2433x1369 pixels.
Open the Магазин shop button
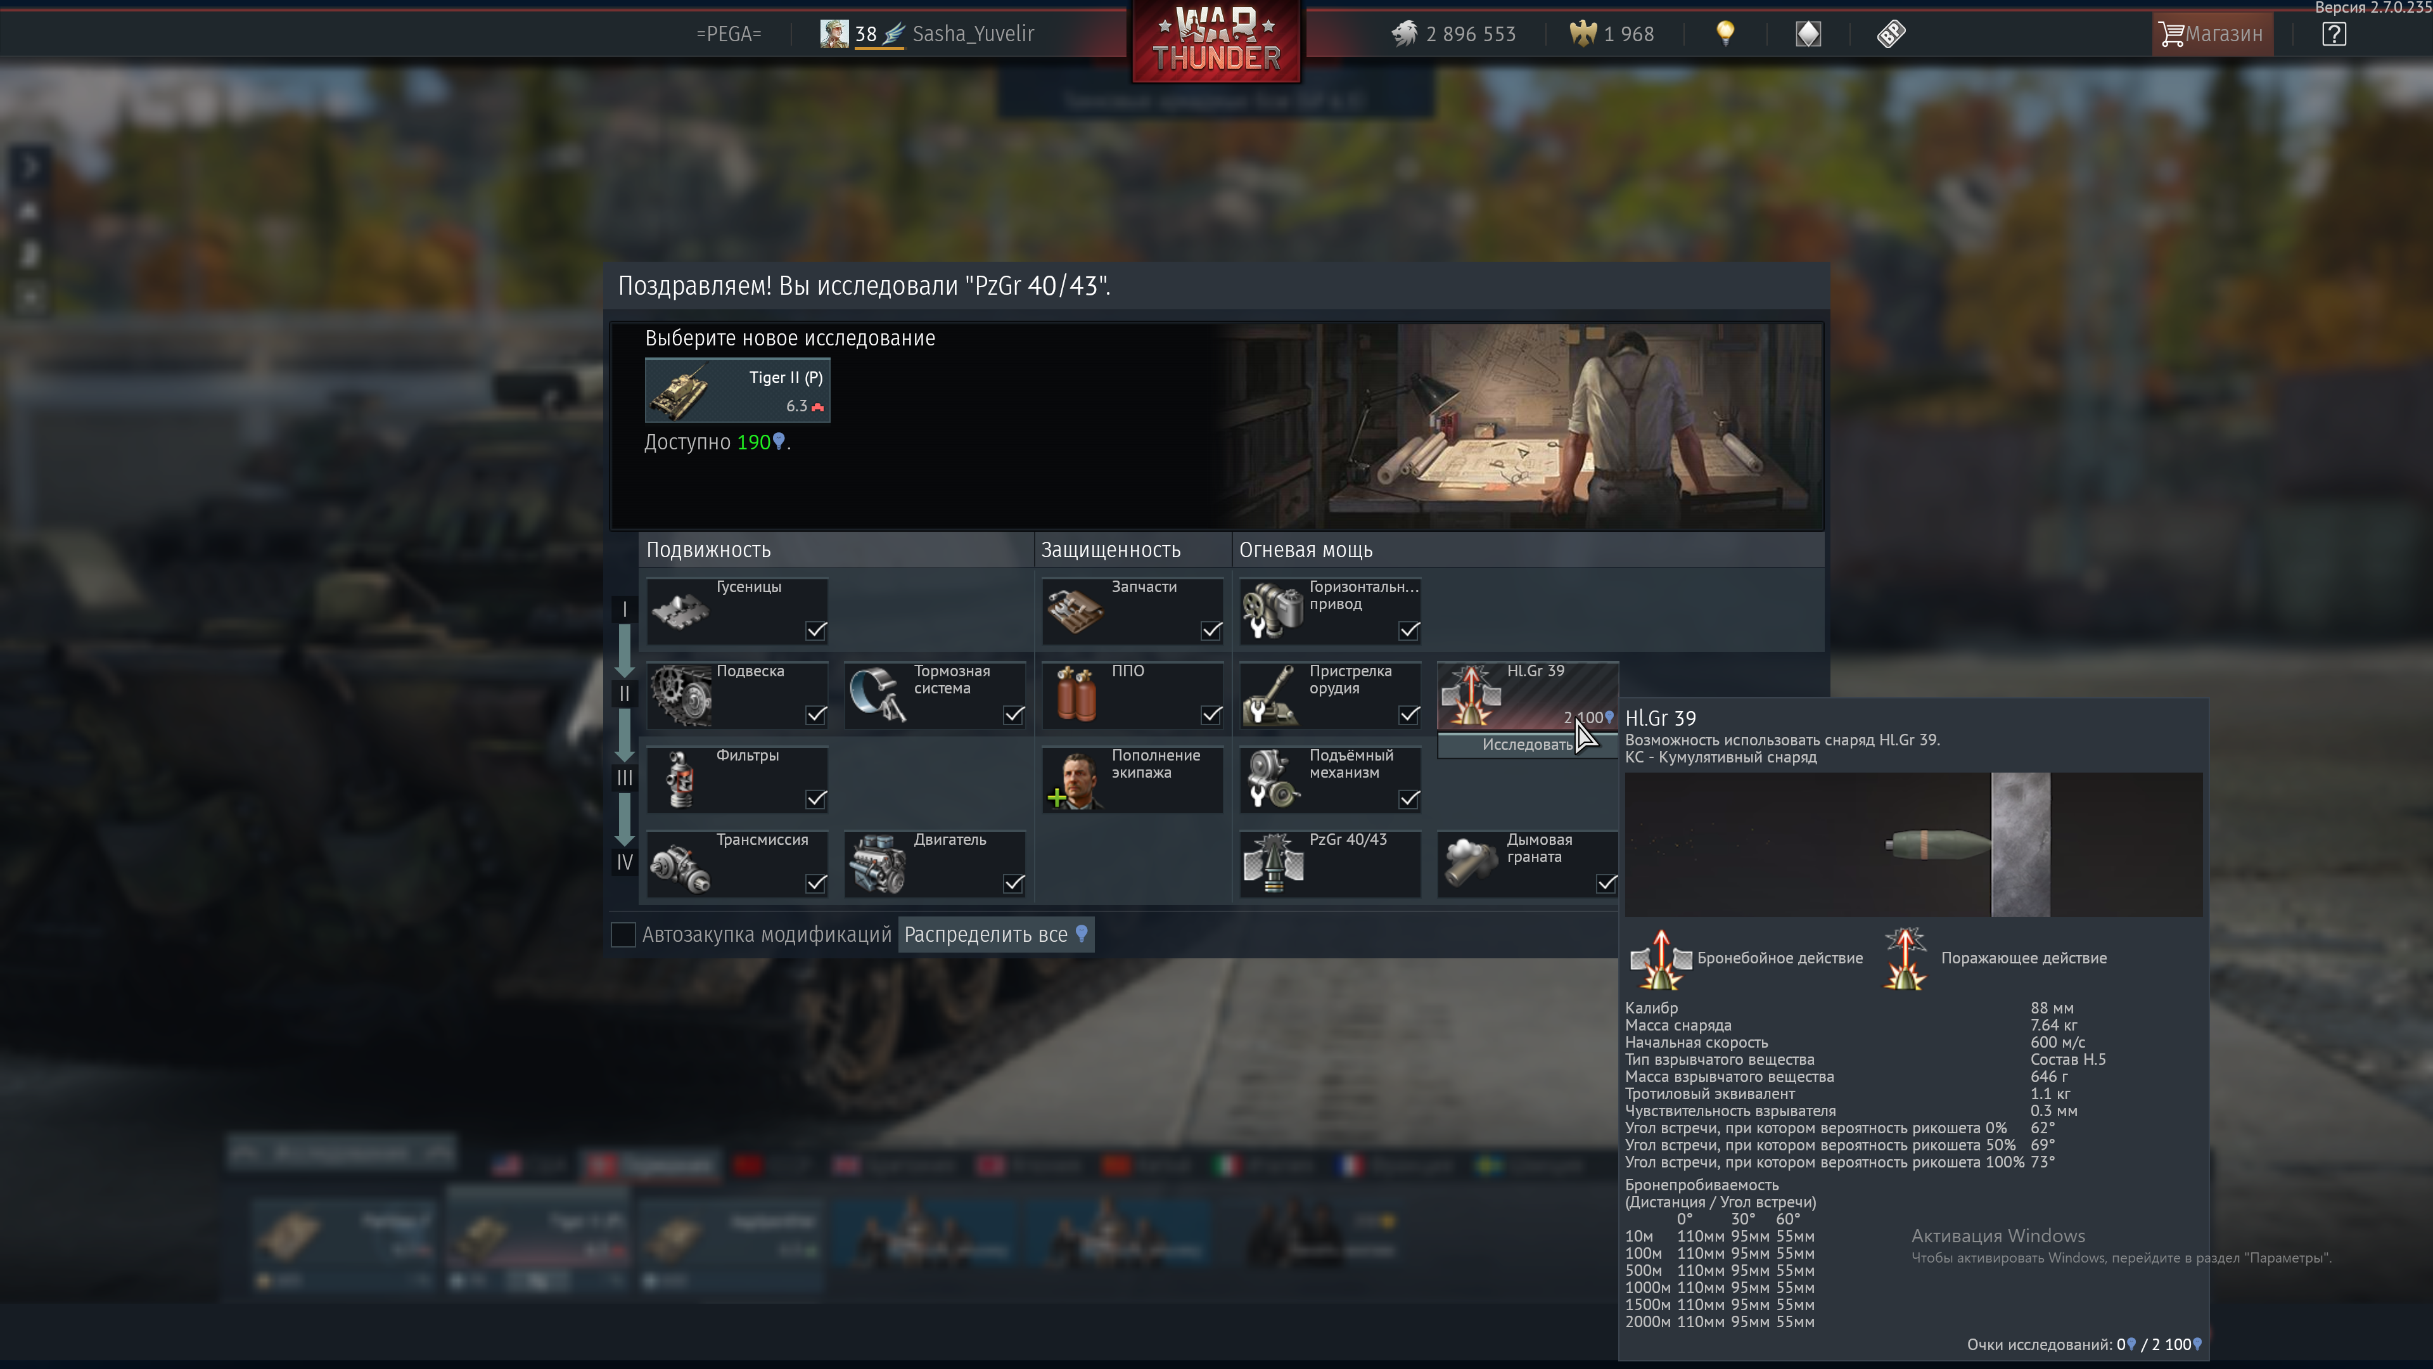pyautogui.click(x=2212, y=34)
